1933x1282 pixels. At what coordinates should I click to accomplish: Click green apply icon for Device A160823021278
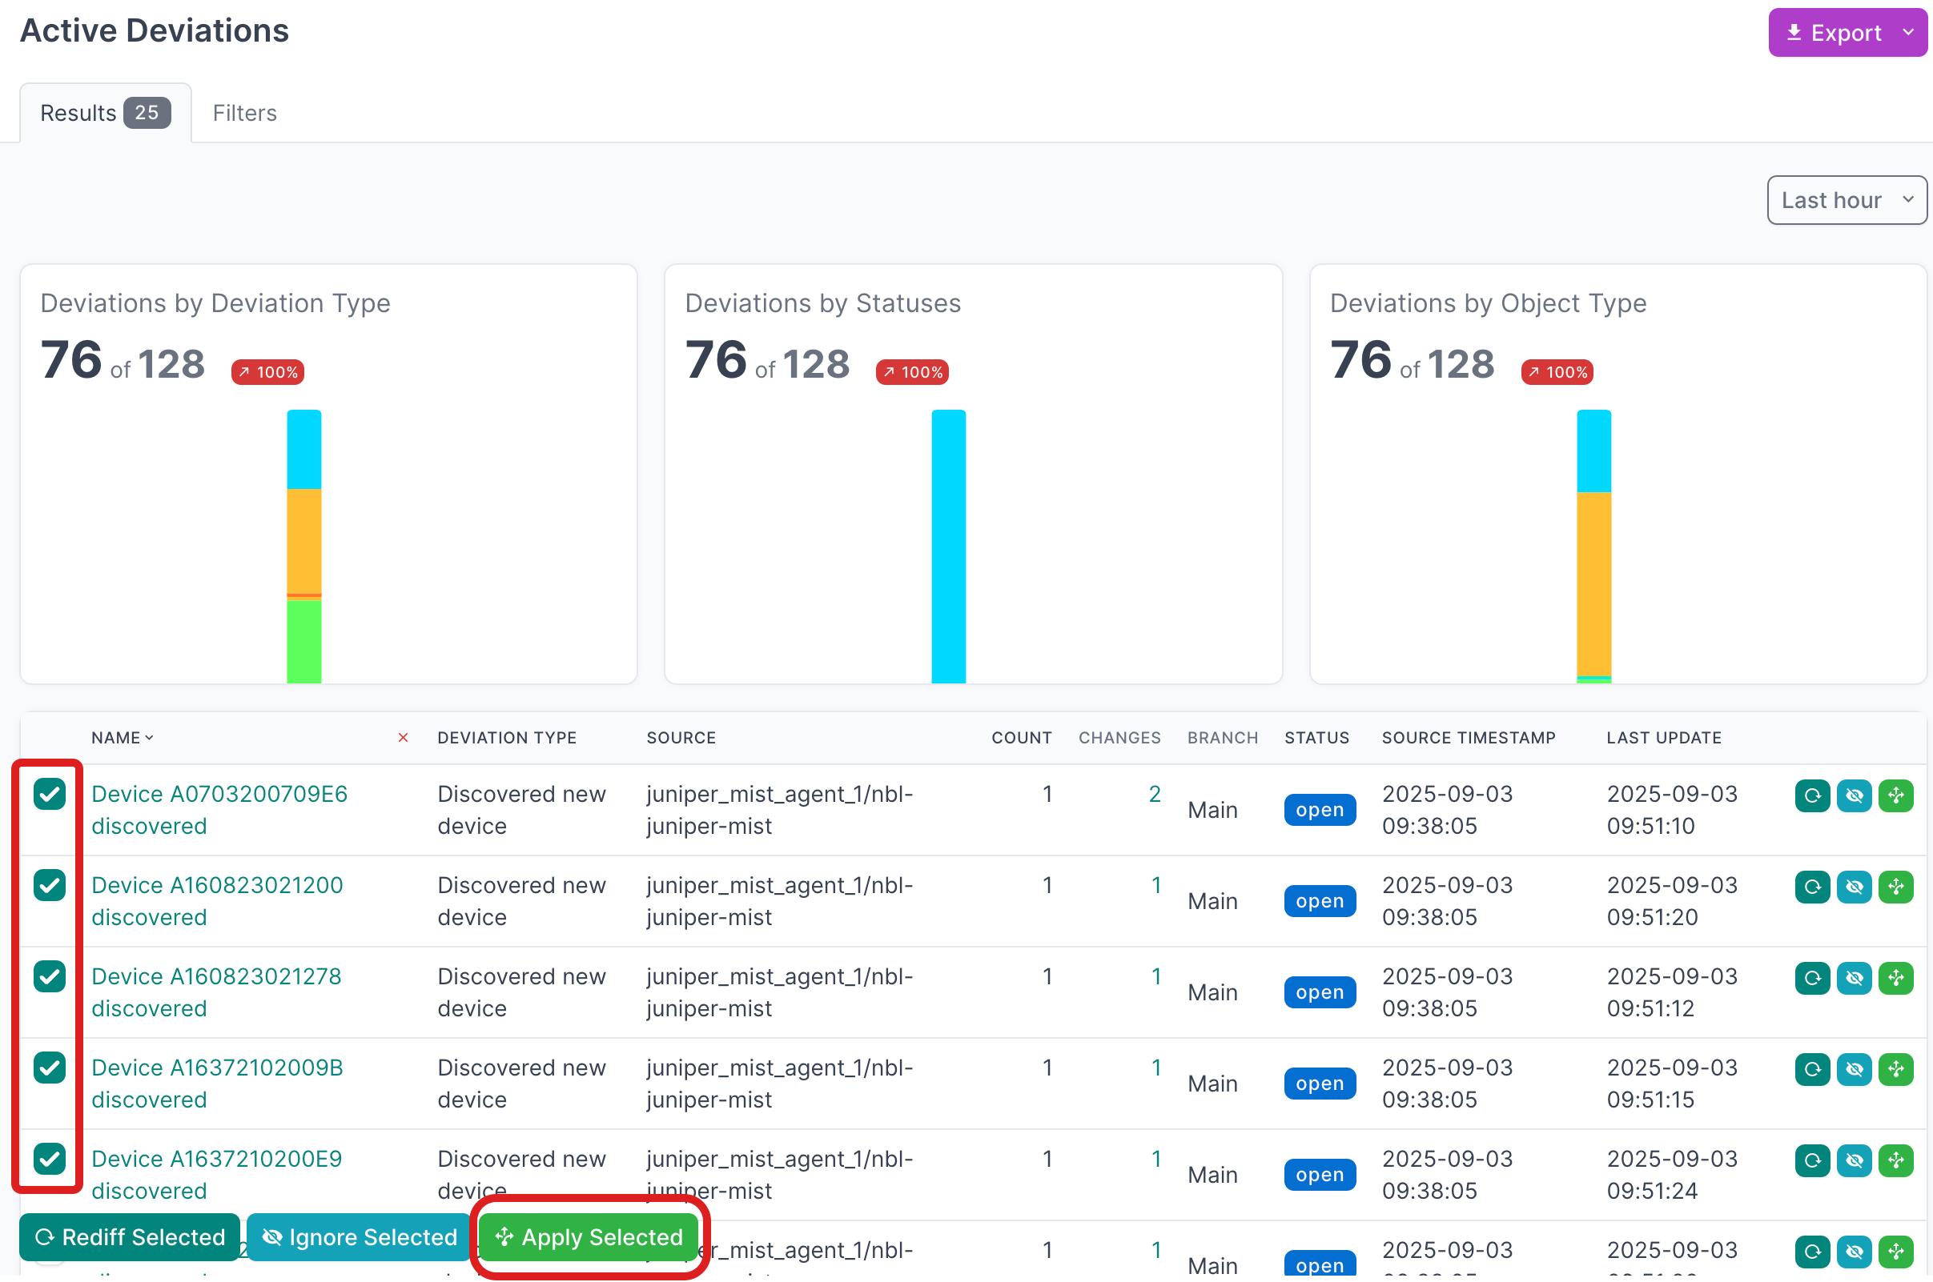[x=1895, y=978]
